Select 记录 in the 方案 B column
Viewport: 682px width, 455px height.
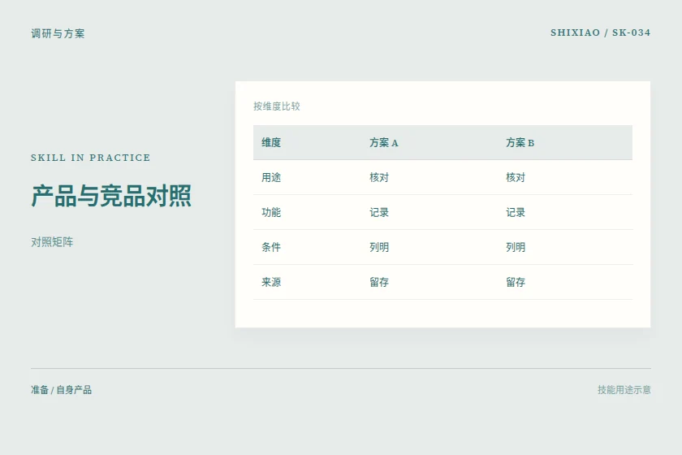click(516, 212)
